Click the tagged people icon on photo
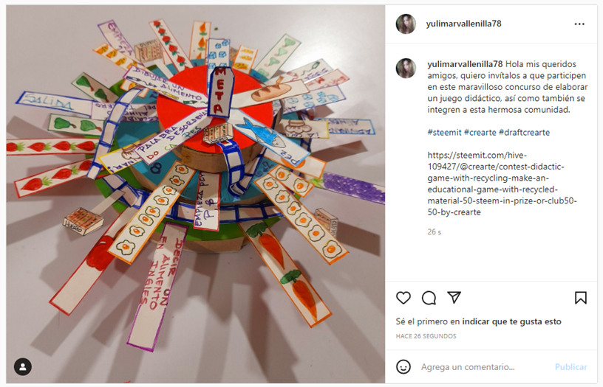Viewport: 603px width, 387px height. (23, 367)
